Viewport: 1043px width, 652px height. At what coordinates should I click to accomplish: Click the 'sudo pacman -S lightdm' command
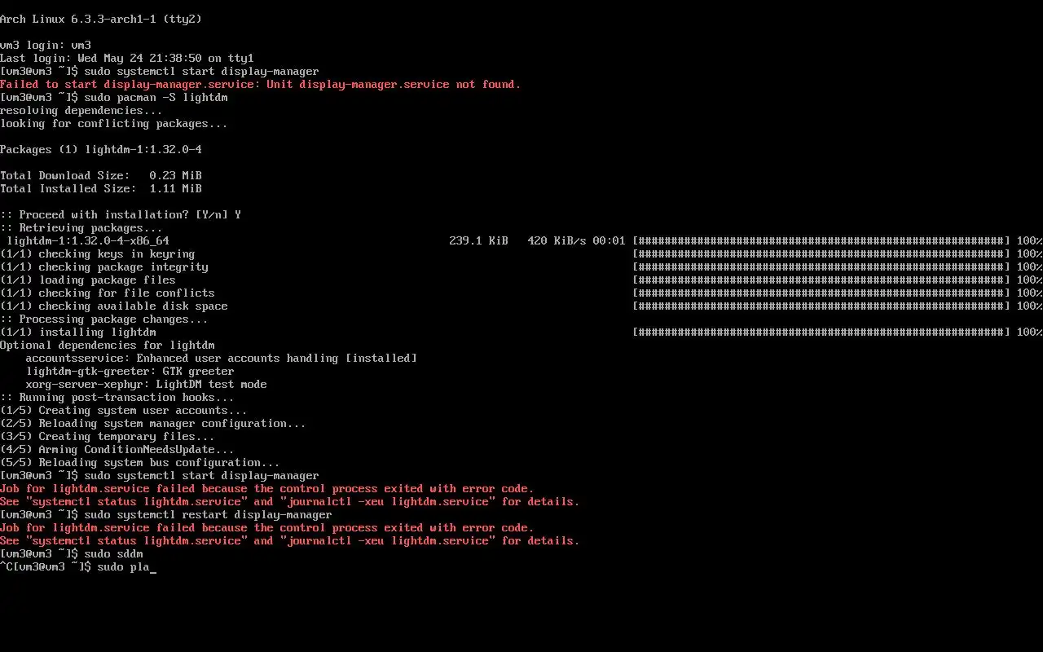tap(156, 97)
